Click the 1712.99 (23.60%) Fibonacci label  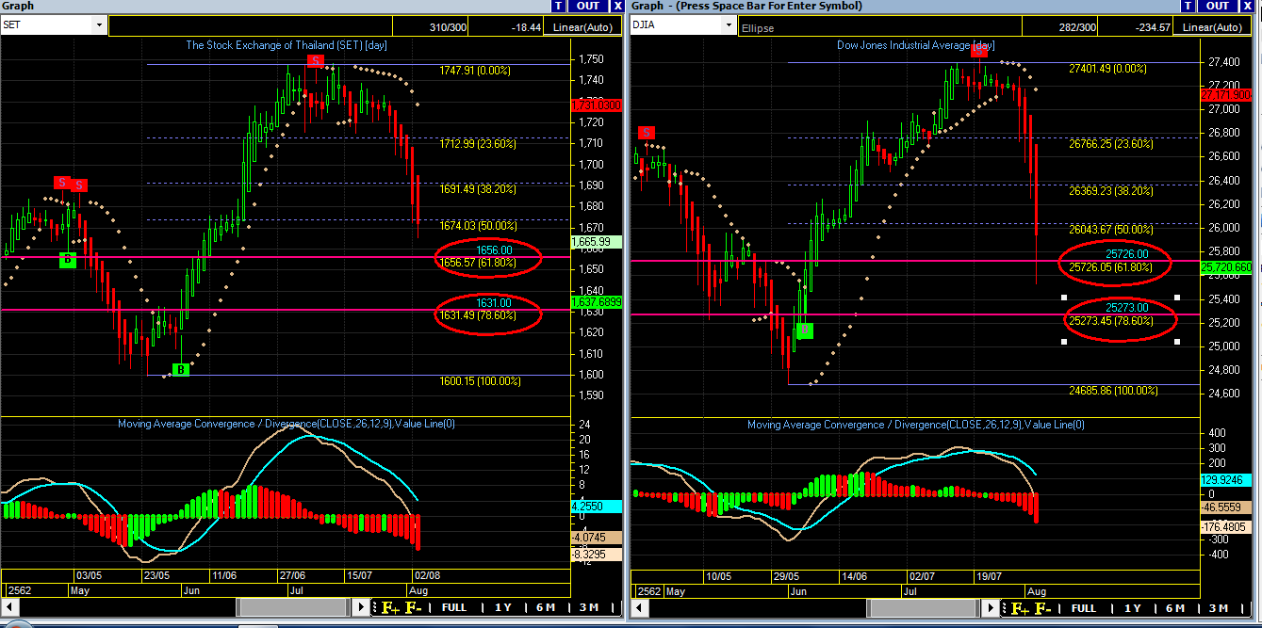click(x=478, y=143)
